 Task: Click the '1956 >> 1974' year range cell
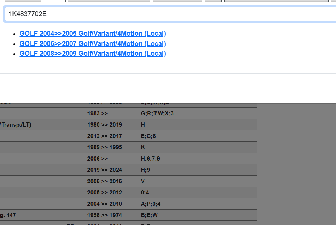(105, 215)
